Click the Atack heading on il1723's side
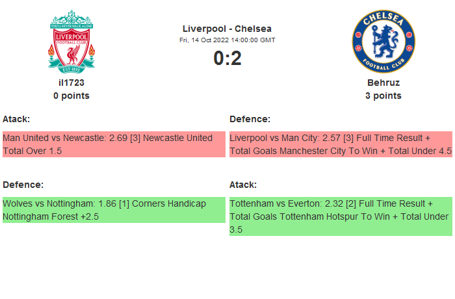The width and height of the screenshot is (455, 299). (16, 119)
